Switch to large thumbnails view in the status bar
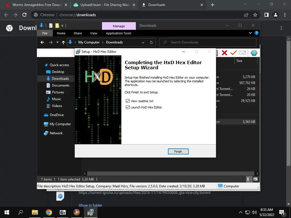 point(255,179)
